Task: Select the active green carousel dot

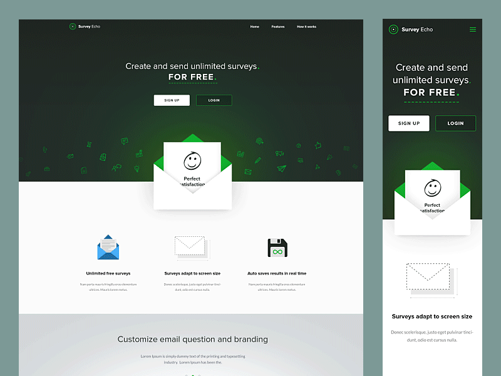Action: [192, 375]
